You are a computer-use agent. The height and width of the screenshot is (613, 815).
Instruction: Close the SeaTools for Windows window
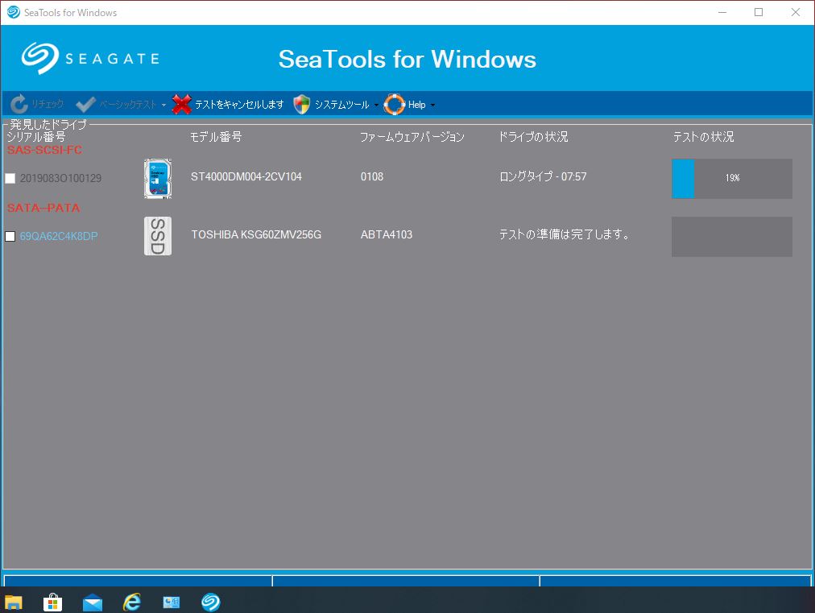point(795,12)
